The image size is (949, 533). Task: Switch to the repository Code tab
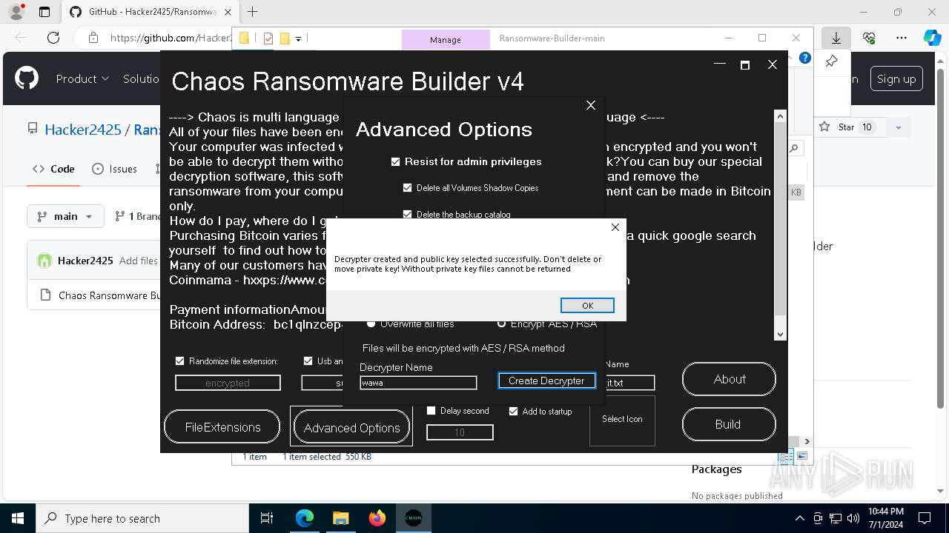(54, 169)
